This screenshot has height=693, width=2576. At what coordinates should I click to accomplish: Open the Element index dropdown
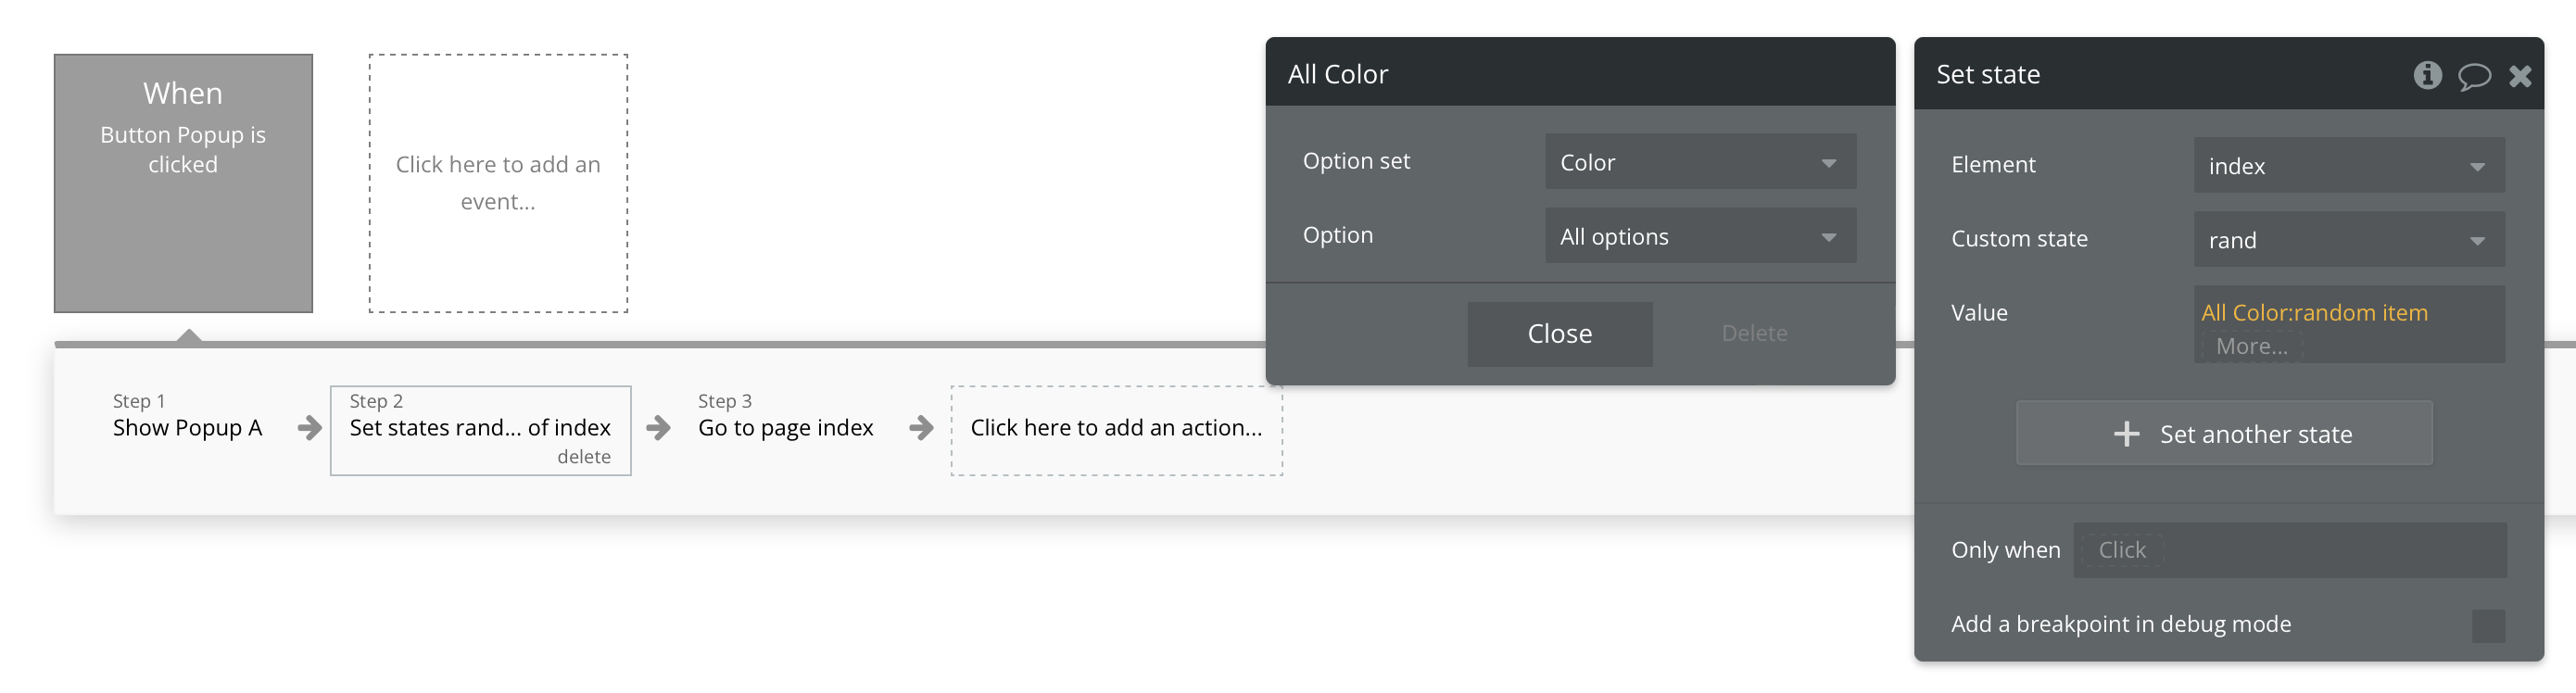(2348, 165)
